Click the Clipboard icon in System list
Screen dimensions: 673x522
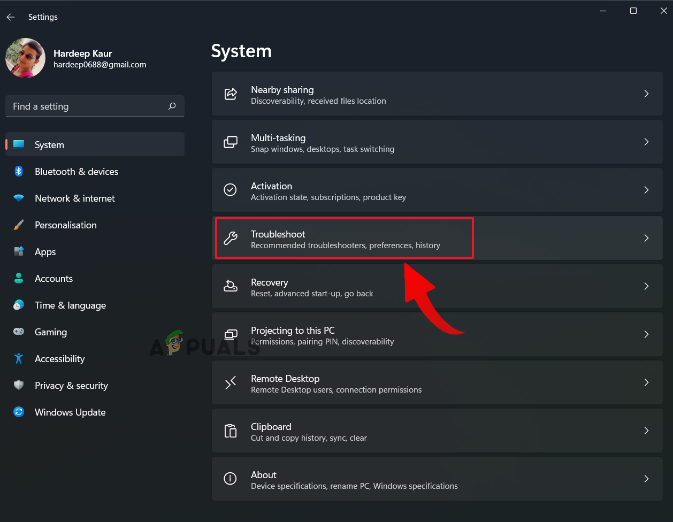(x=230, y=431)
